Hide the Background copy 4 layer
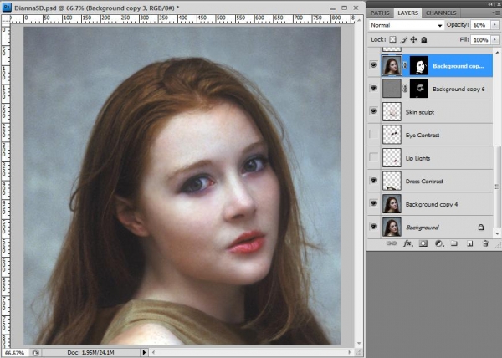This screenshot has width=502, height=358. coord(374,203)
